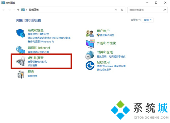This screenshot has width=170, height=123.
Task: Click the 外观和个性化 heading link
Action: [106, 43]
